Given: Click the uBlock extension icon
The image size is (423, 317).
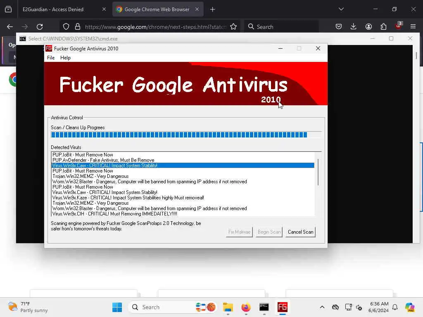Looking at the screenshot, I should click(x=399, y=26).
